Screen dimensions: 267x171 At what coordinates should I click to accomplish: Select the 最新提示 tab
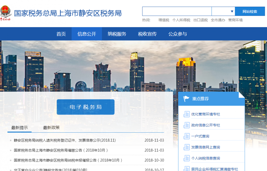(x=19, y=128)
